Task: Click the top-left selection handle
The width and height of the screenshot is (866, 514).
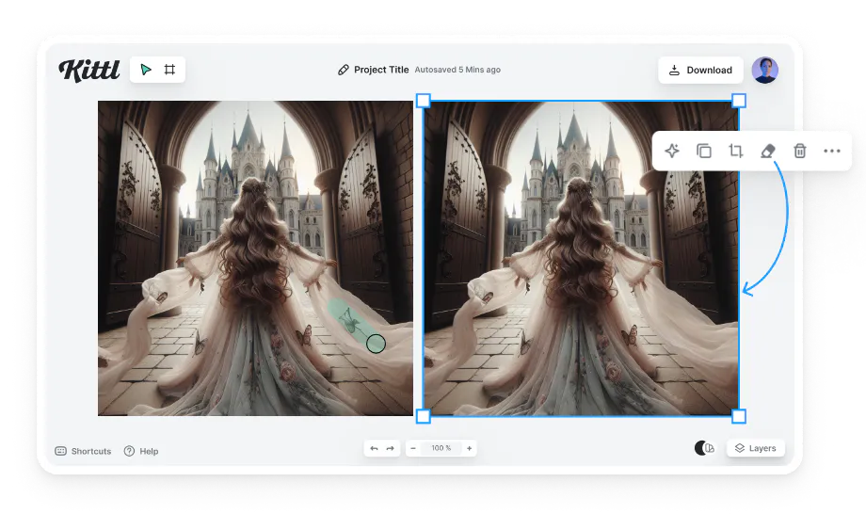Action: coord(423,101)
